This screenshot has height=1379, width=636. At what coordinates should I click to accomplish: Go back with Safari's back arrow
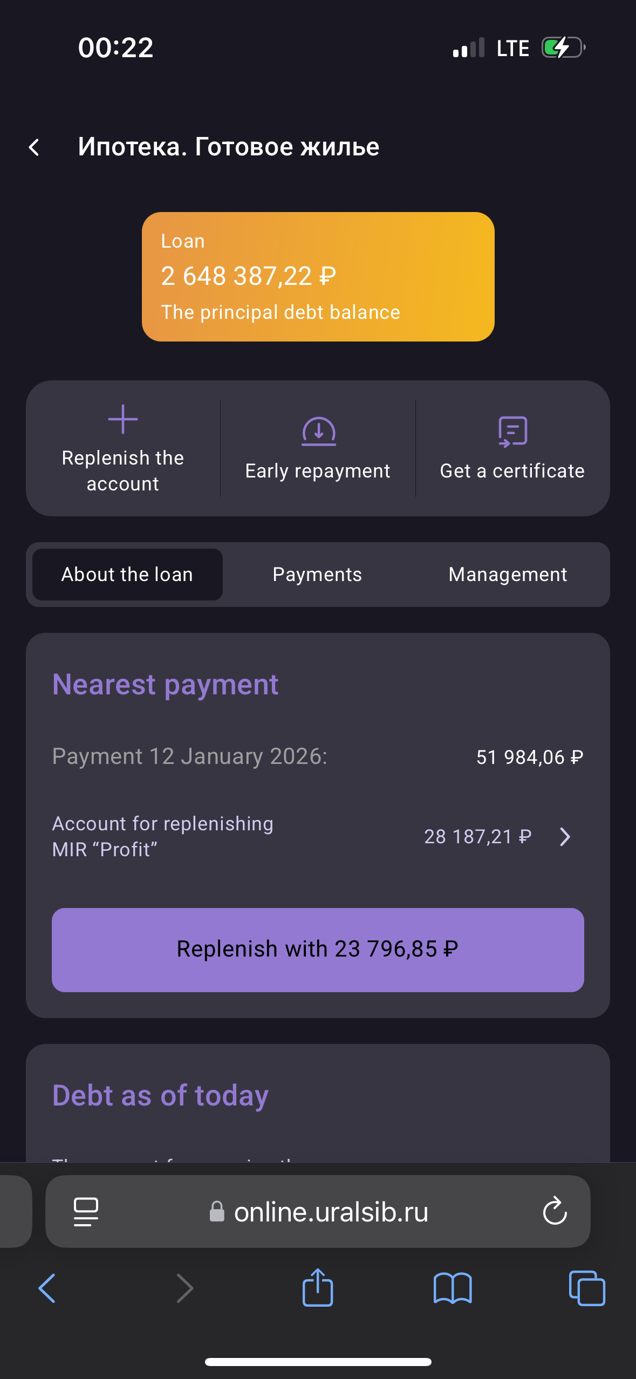[x=47, y=1288]
